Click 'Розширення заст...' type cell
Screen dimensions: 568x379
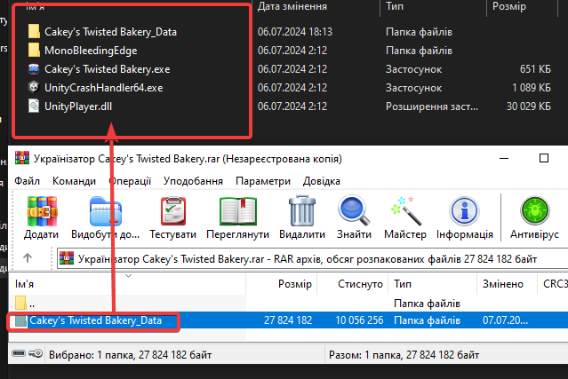[432, 107]
